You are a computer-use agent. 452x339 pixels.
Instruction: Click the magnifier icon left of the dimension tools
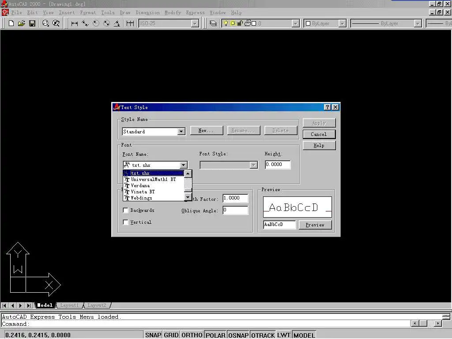(56, 23)
